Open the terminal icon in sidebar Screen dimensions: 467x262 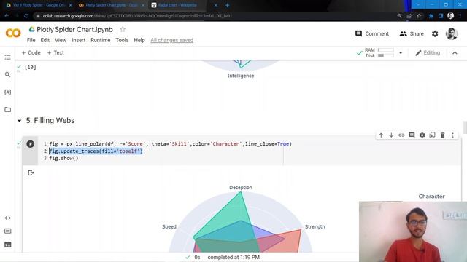coord(8,245)
